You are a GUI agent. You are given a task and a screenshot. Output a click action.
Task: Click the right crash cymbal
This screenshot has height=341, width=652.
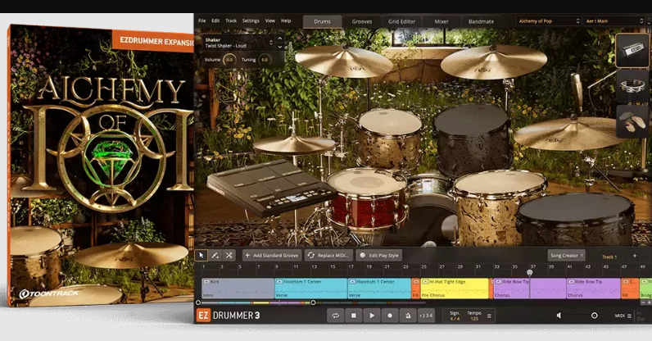(x=494, y=61)
